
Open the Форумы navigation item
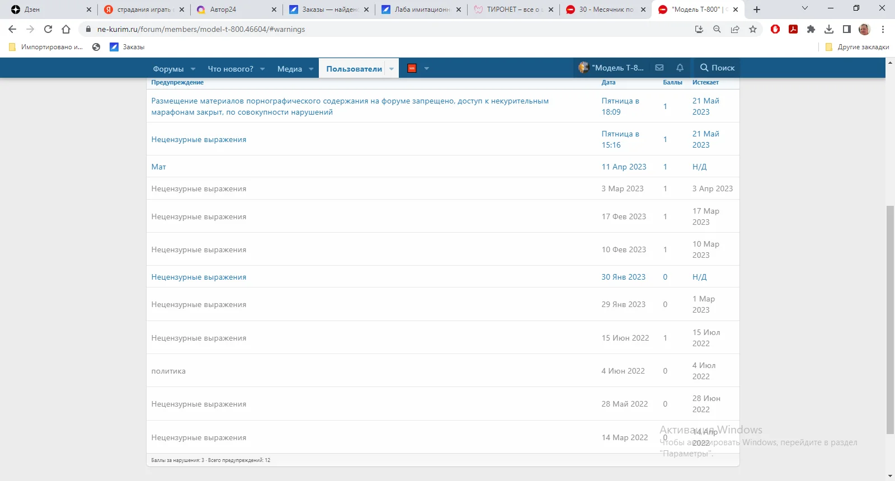point(168,69)
